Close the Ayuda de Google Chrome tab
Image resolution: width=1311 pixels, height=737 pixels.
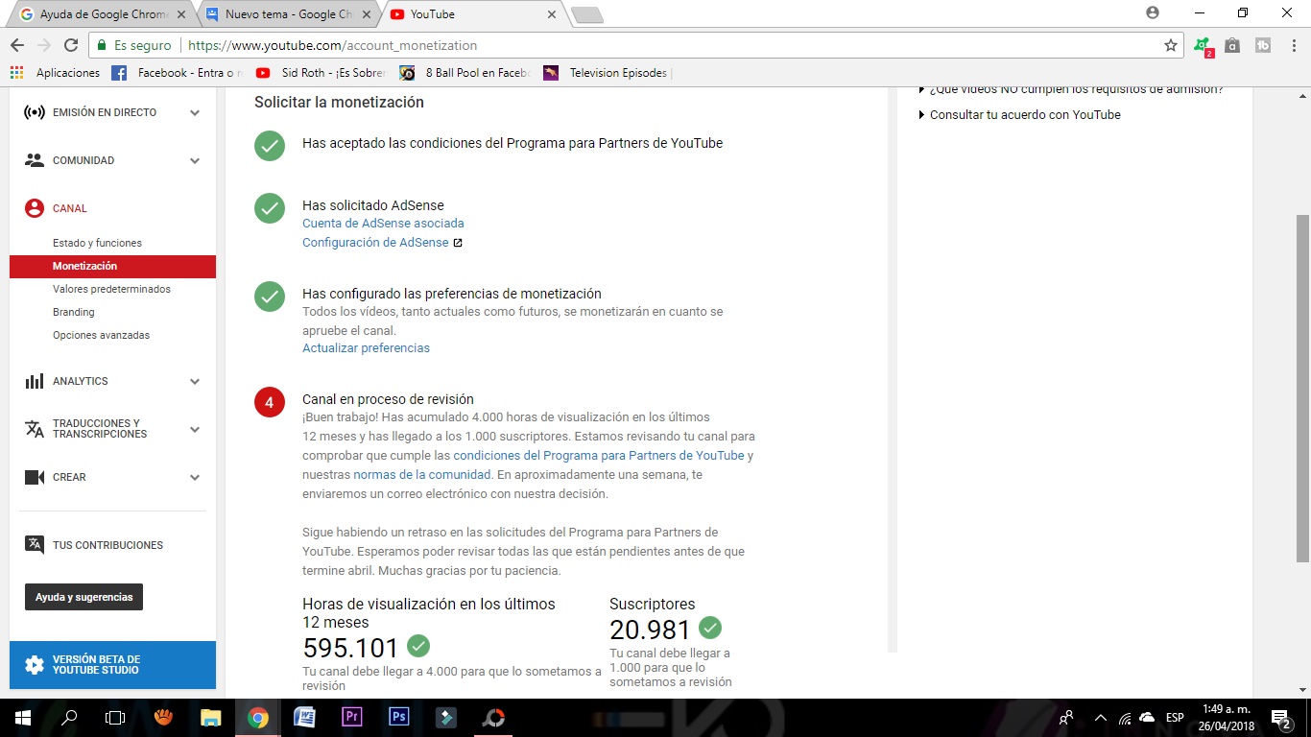pyautogui.click(x=181, y=14)
